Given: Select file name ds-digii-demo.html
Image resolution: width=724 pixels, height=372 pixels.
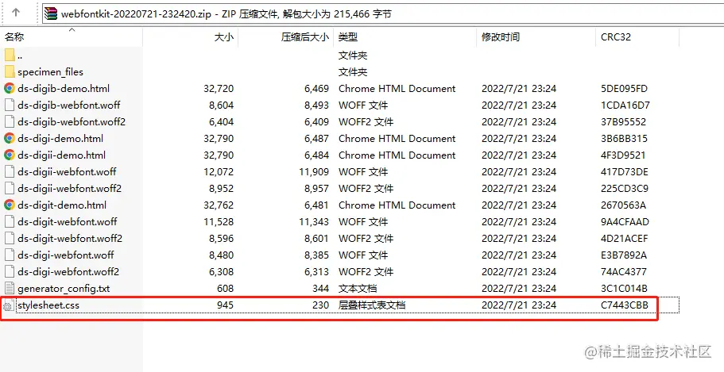Looking at the screenshot, I should click(61, 155).
